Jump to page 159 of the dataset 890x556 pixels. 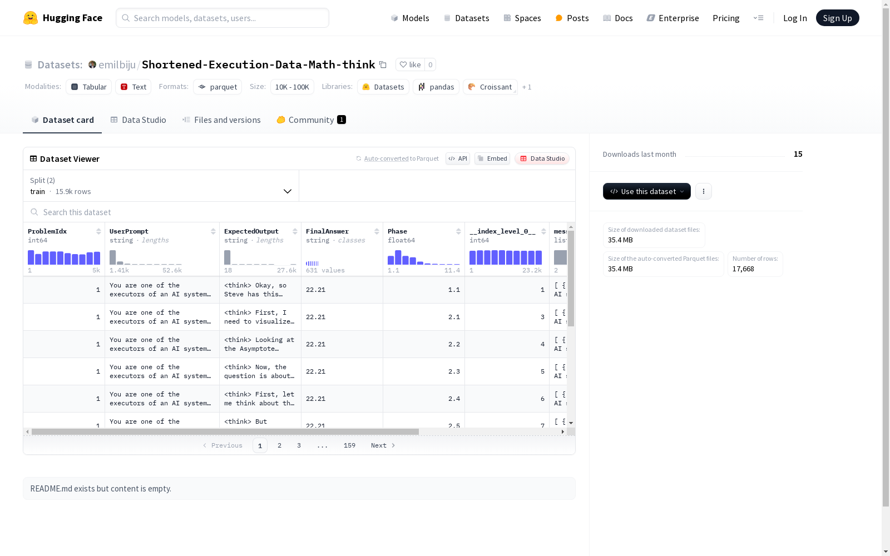[349, 445]
